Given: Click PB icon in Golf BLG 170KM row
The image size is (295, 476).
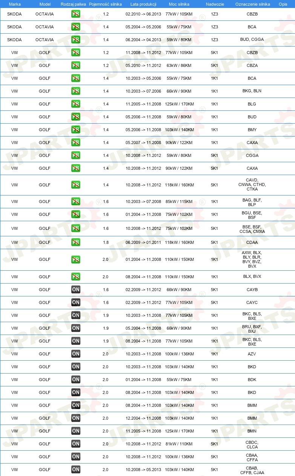Looking at the screenshot, I should 76,104.
